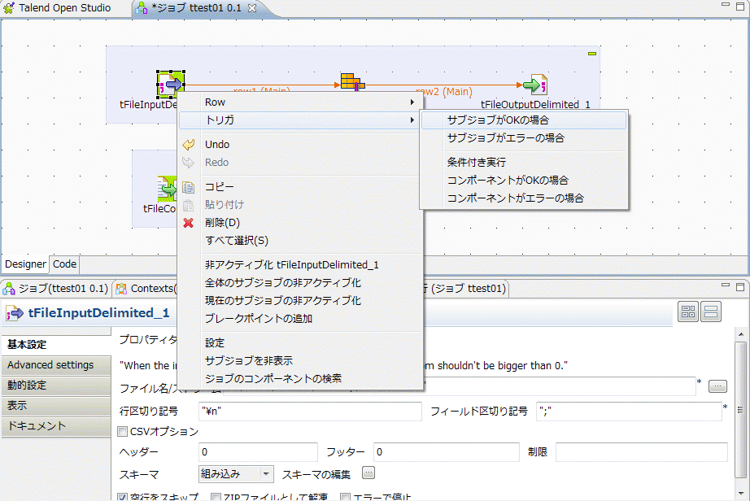Image resolution: width=750 pixels, height=501 pixels.
Task: Switch to the Designer tab
Action: click(25, 264)
